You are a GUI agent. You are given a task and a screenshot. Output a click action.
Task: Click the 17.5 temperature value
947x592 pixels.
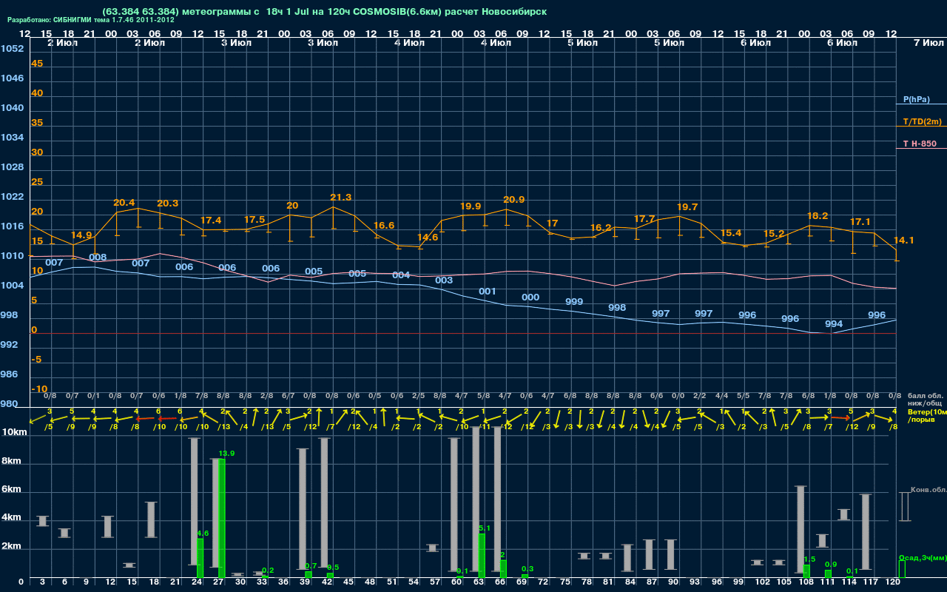[x=254, y=220]
